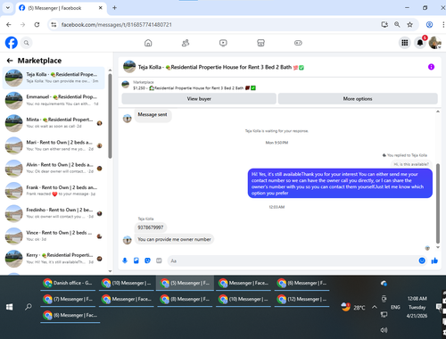Open the account profile picture menu
Viewport: 446px width, 339px height.
point(434,43)
